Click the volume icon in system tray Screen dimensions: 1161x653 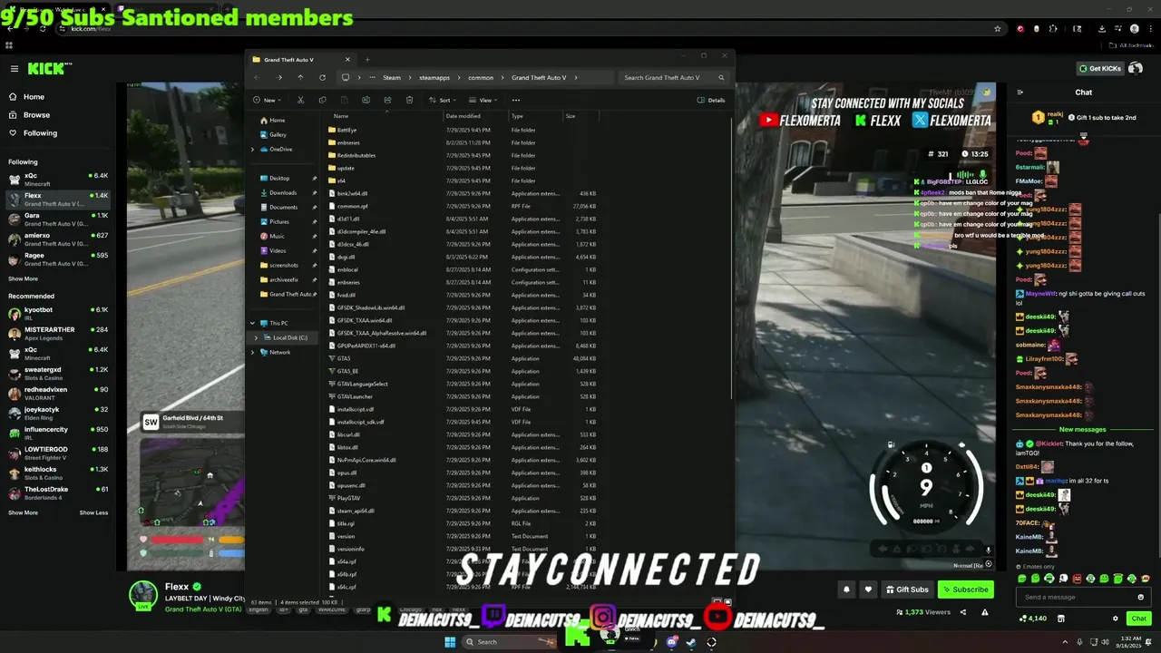[x=1107, y=642]
